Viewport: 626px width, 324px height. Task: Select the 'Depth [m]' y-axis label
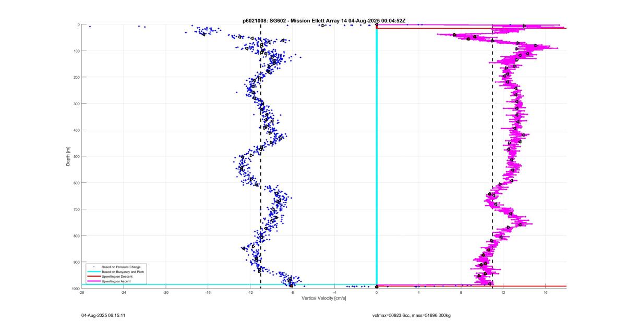68,156
